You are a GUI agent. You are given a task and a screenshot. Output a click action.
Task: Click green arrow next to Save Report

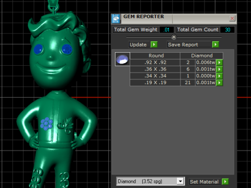tap(215, 44)
